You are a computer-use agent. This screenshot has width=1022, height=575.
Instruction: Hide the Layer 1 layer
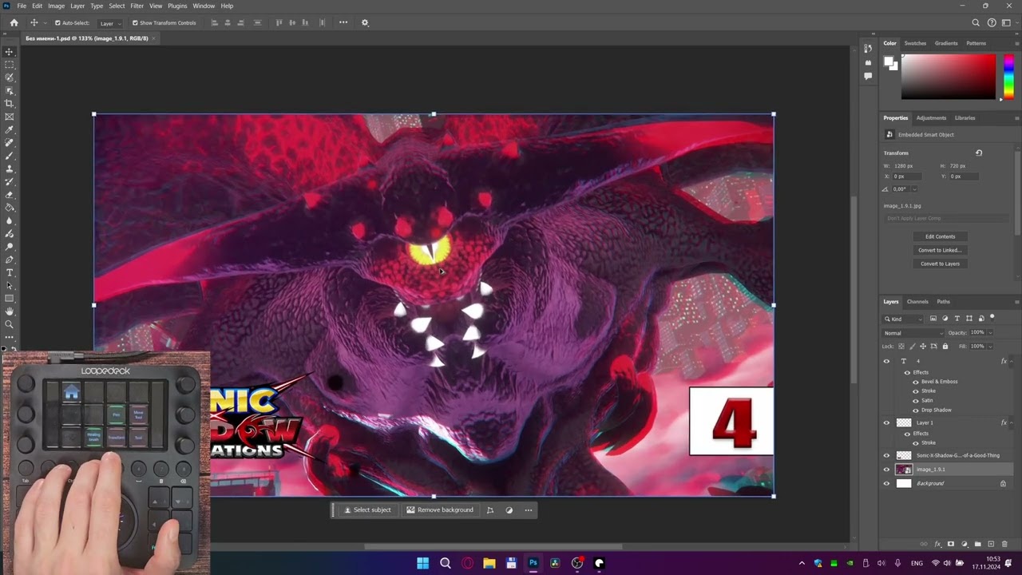point(886,422)
